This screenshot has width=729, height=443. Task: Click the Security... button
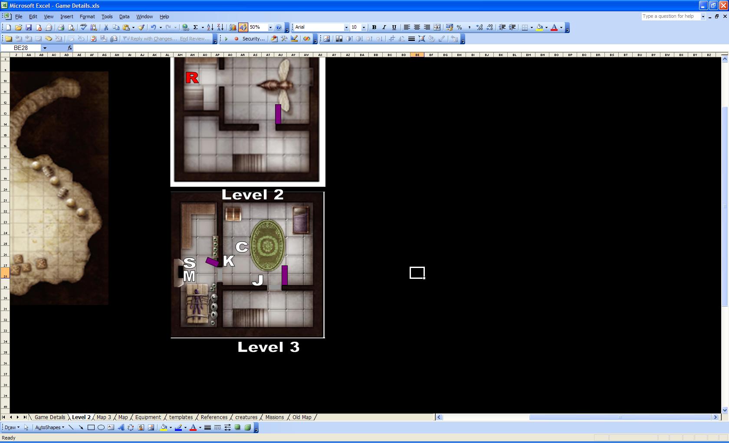pyautogui.click(x=253, y=39)
